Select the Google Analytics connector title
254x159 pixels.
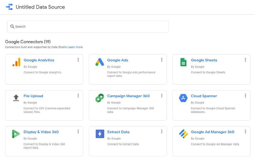[x=39, y=60]
